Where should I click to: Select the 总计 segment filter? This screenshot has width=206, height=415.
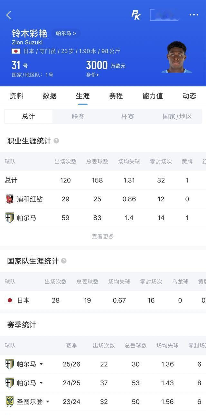click(x=29, y=116)
